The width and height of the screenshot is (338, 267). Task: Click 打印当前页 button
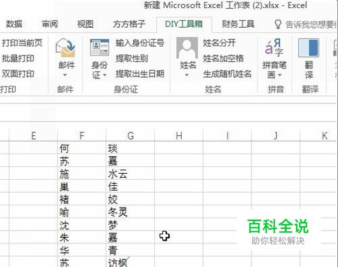22,43
